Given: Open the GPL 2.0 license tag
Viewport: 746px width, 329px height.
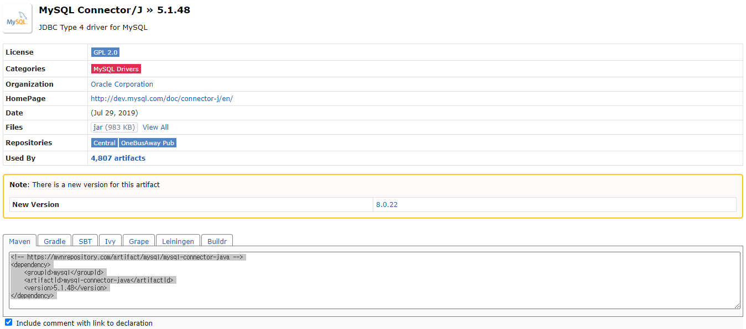Looking at the screenshot, I should click(105, 52).
